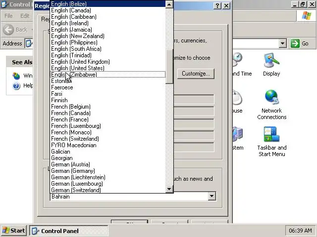This screenshot has width=317, height=237.
Task: Choose English (Ireland) from the list
Action: 107,23
